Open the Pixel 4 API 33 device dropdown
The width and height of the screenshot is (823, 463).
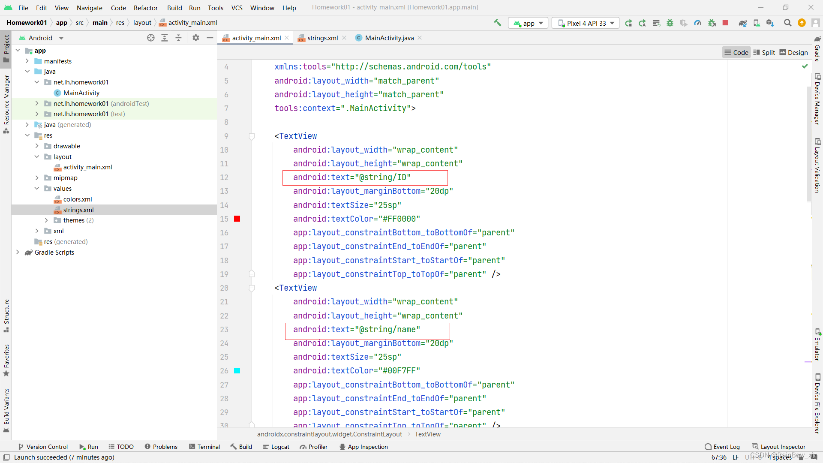[586, 23]
